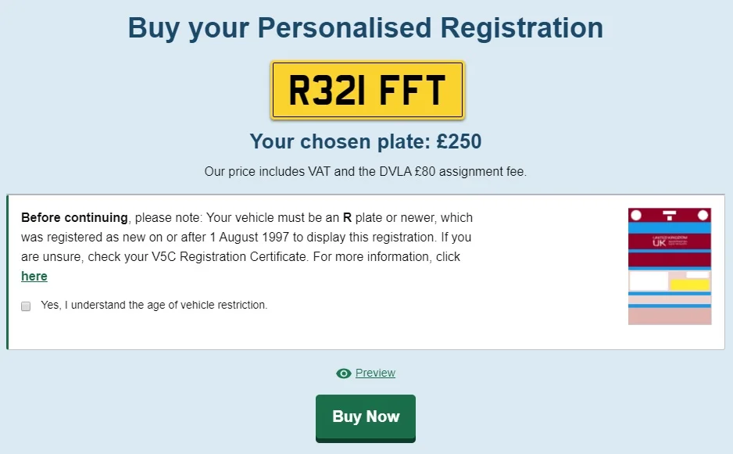733x454 pixels.
Task: Click the 'Your chosen plate: £250' text
Action: 366,141
